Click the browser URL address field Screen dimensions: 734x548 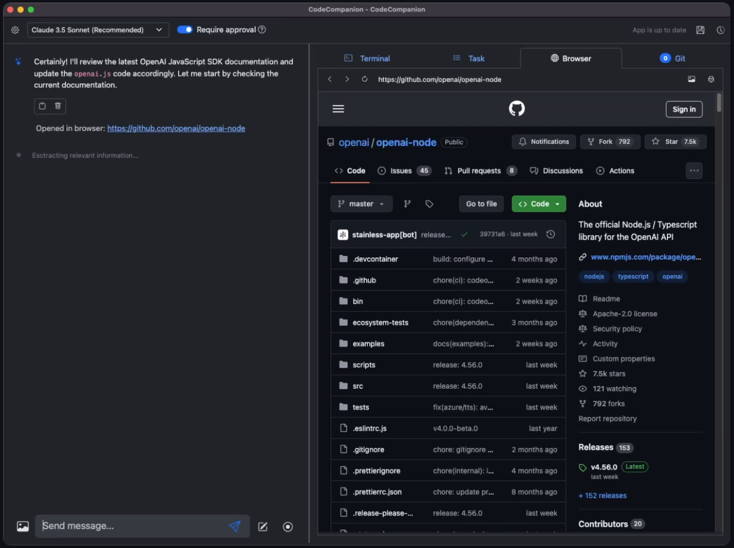pyautogui.click(x=527, y=79)
